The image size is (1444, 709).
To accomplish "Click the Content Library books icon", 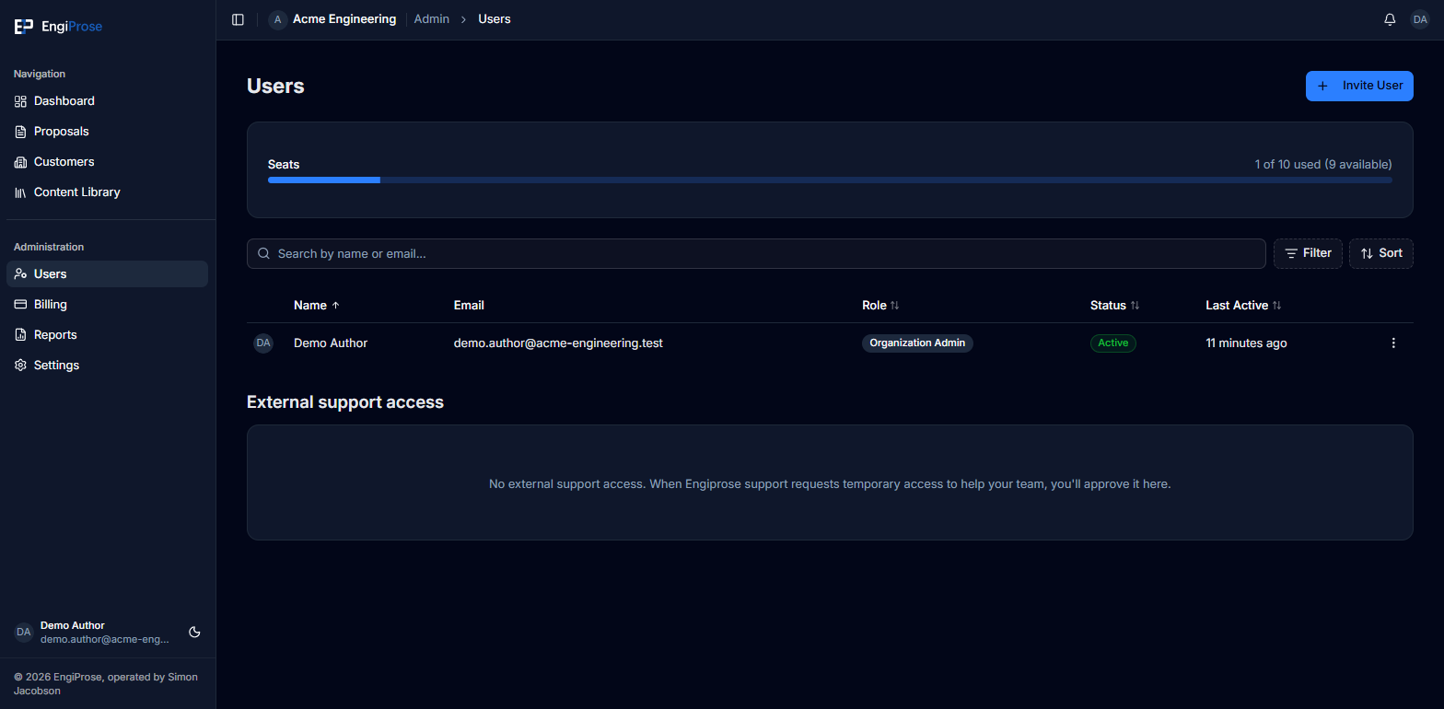I will point(21,192).
